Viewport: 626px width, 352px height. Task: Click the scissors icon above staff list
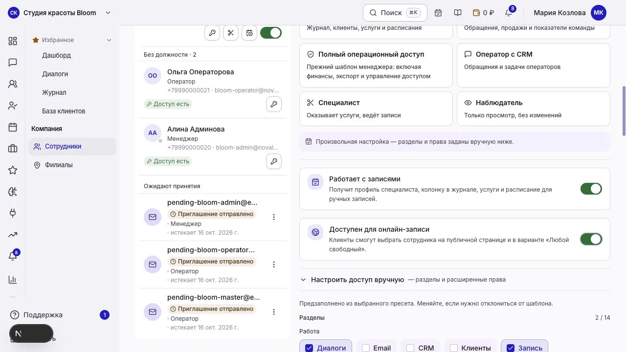click(x=231, y=33)
